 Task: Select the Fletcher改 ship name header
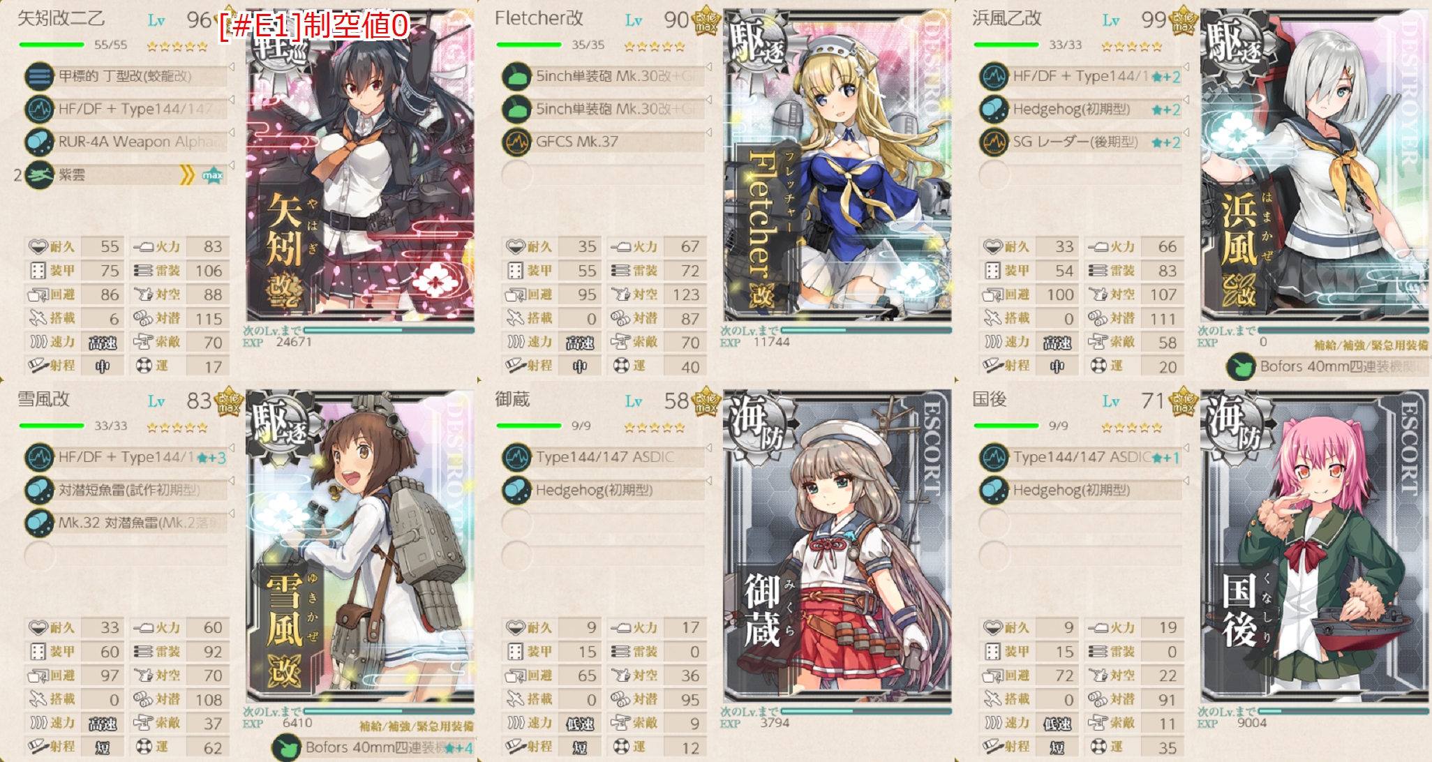coord(539,18)
